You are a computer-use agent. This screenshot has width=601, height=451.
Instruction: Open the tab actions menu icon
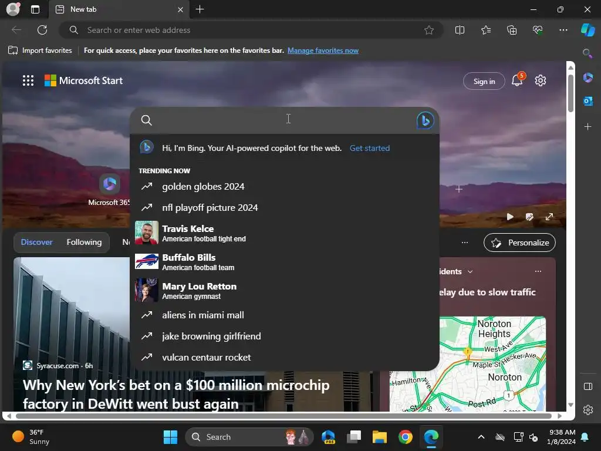pos(35,9)
